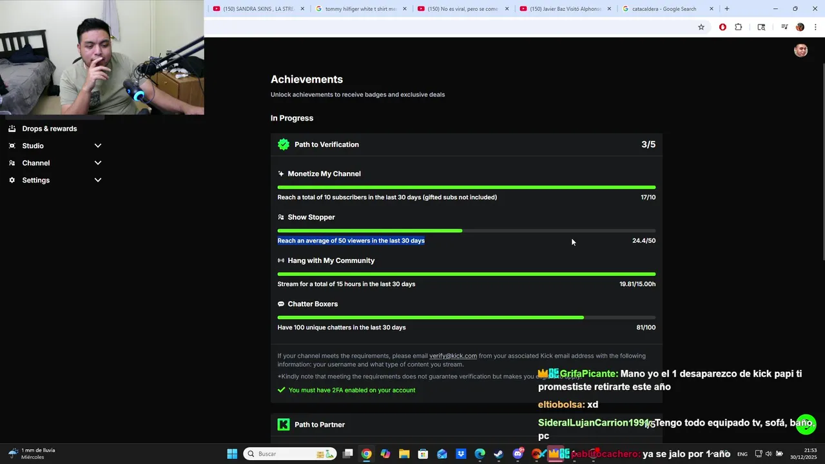Click the Show Stopper icon

point(281,217)
